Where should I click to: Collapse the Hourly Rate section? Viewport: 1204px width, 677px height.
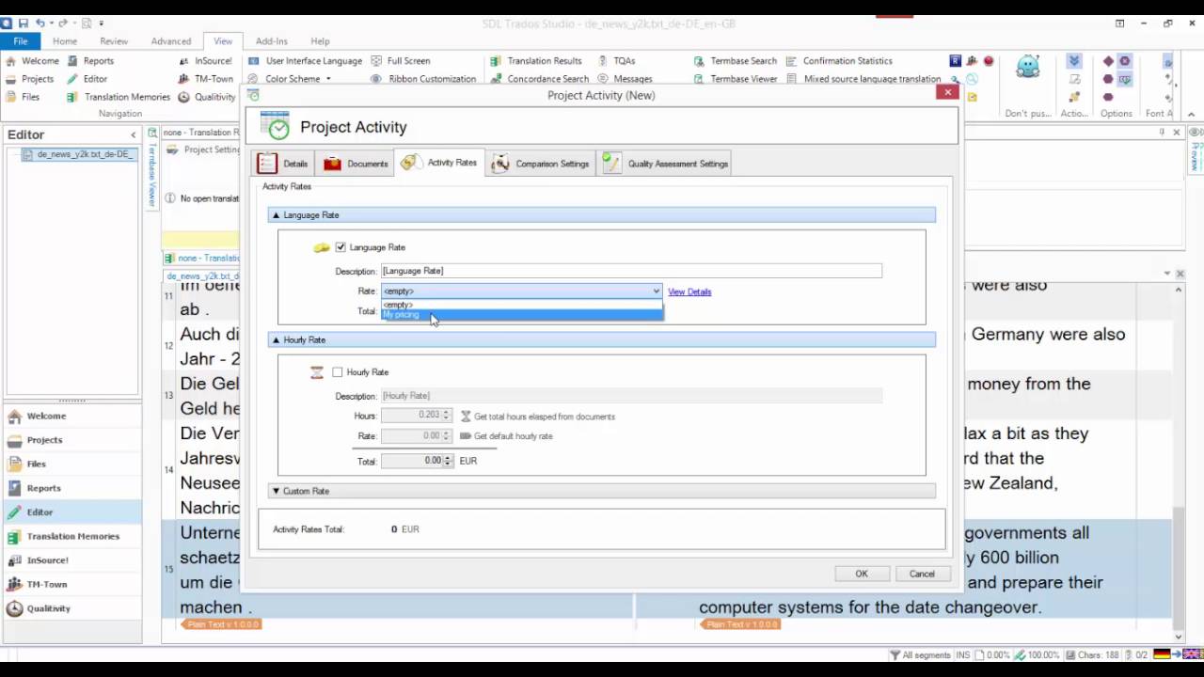[276, 339]
